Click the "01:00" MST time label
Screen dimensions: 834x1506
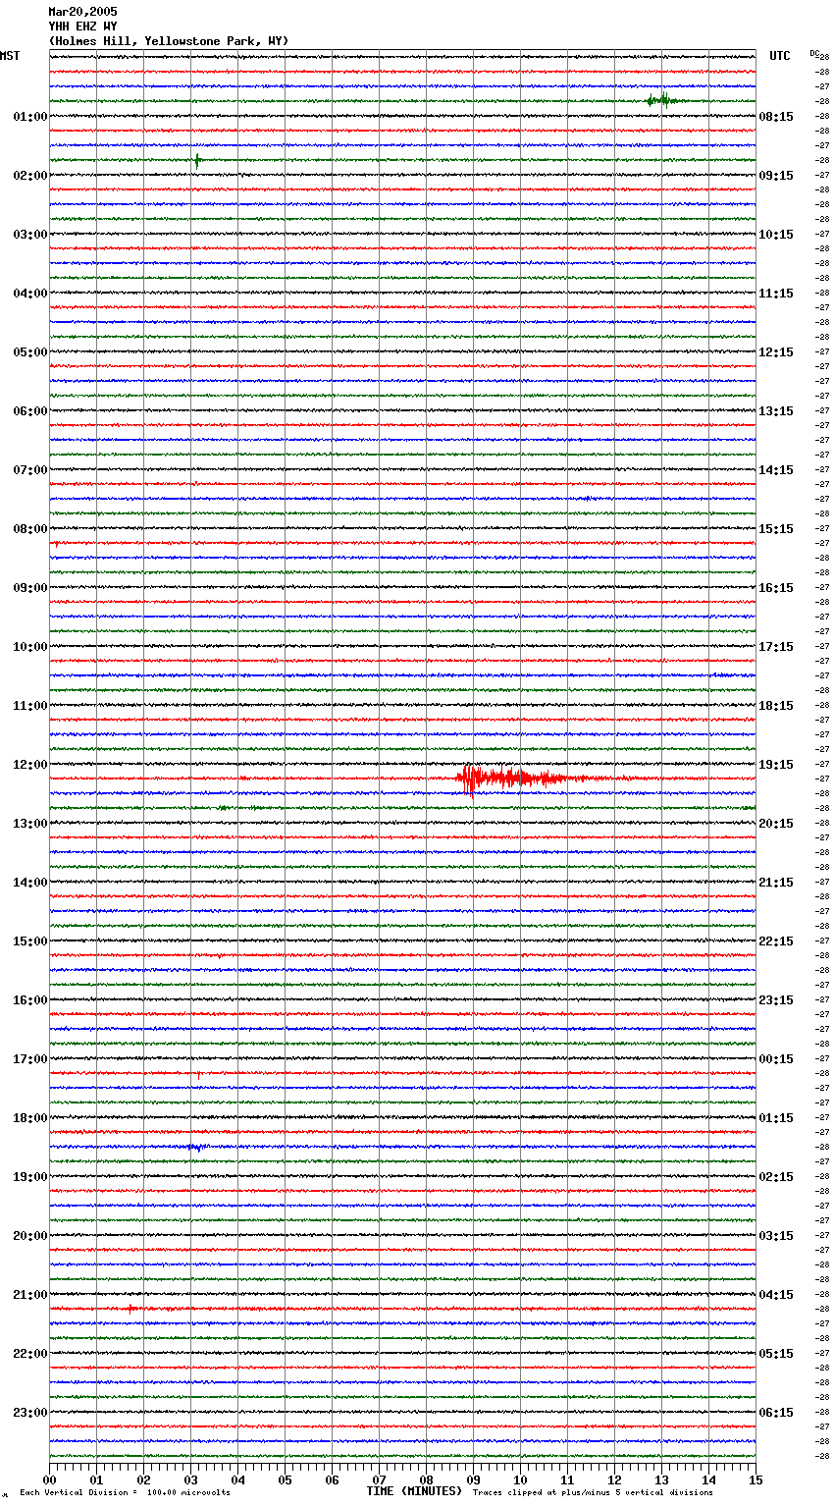click(30, 117)
